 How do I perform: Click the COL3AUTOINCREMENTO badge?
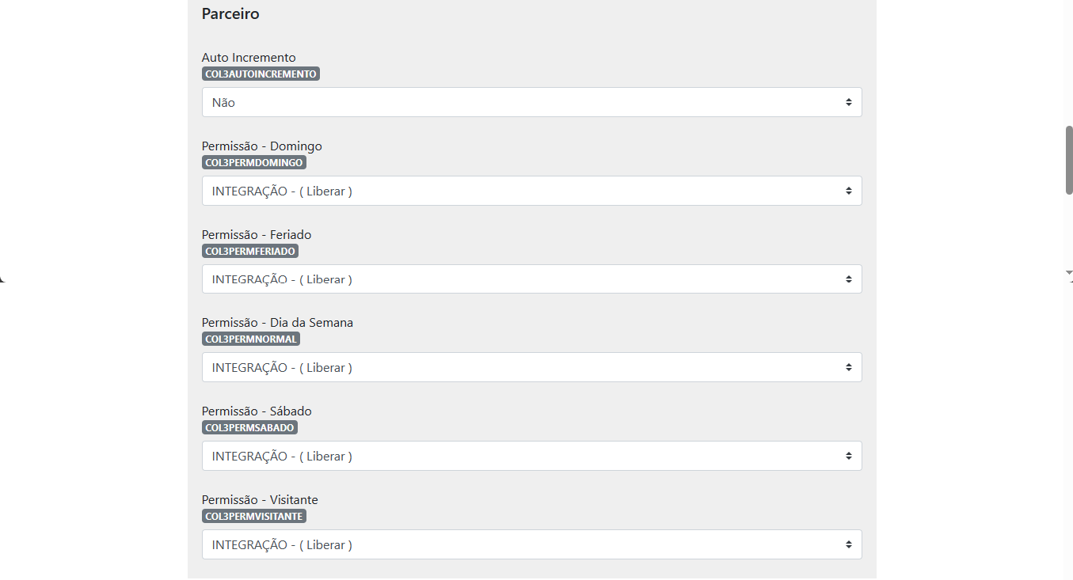(x=261, y=74)
